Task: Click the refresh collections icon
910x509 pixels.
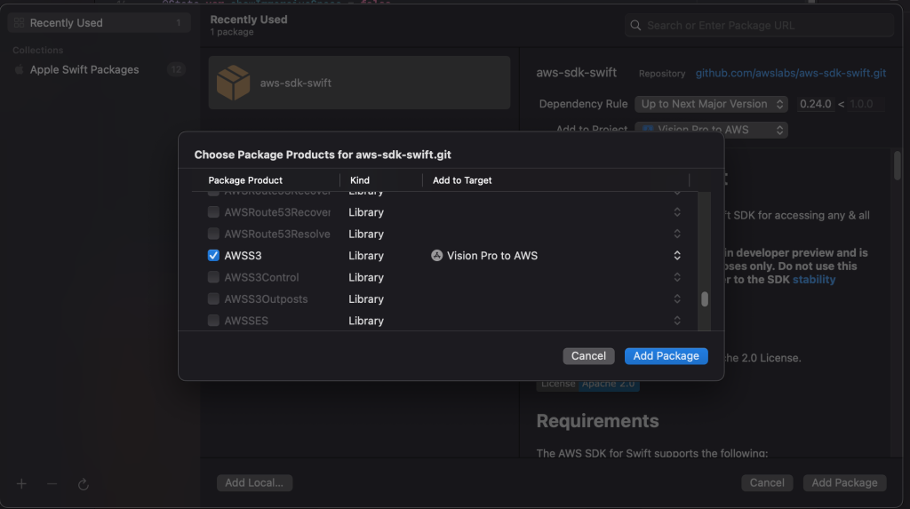Action: tap(83, 484)
